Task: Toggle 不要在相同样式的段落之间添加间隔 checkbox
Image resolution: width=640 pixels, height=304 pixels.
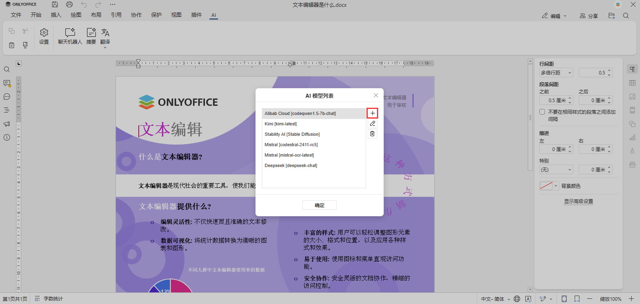Action: [x=542, y=112]
